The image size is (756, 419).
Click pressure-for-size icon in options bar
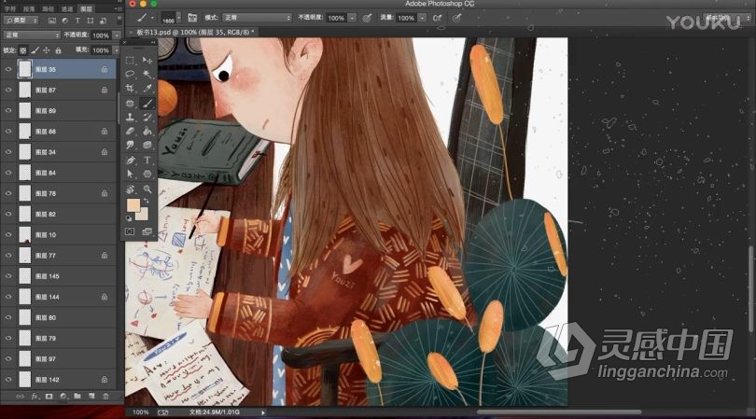click(456, 18)
